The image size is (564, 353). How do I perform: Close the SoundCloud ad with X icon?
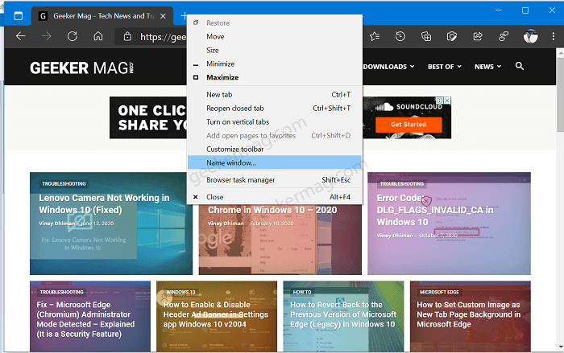[446, 101]
